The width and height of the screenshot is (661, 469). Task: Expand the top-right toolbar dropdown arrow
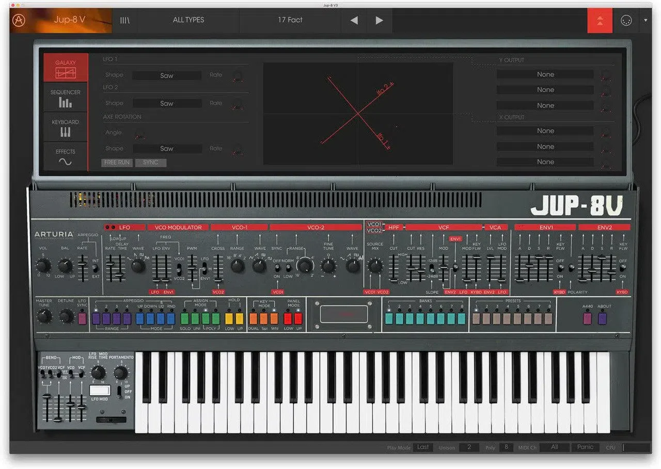tap(646, 21)
